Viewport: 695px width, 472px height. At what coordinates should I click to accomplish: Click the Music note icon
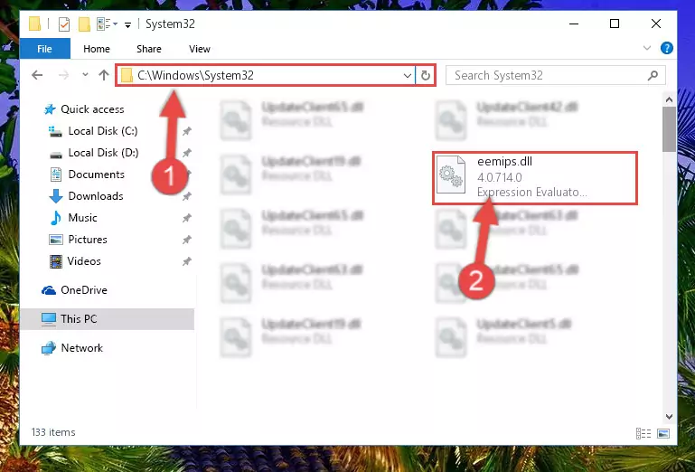click(56, 218)
